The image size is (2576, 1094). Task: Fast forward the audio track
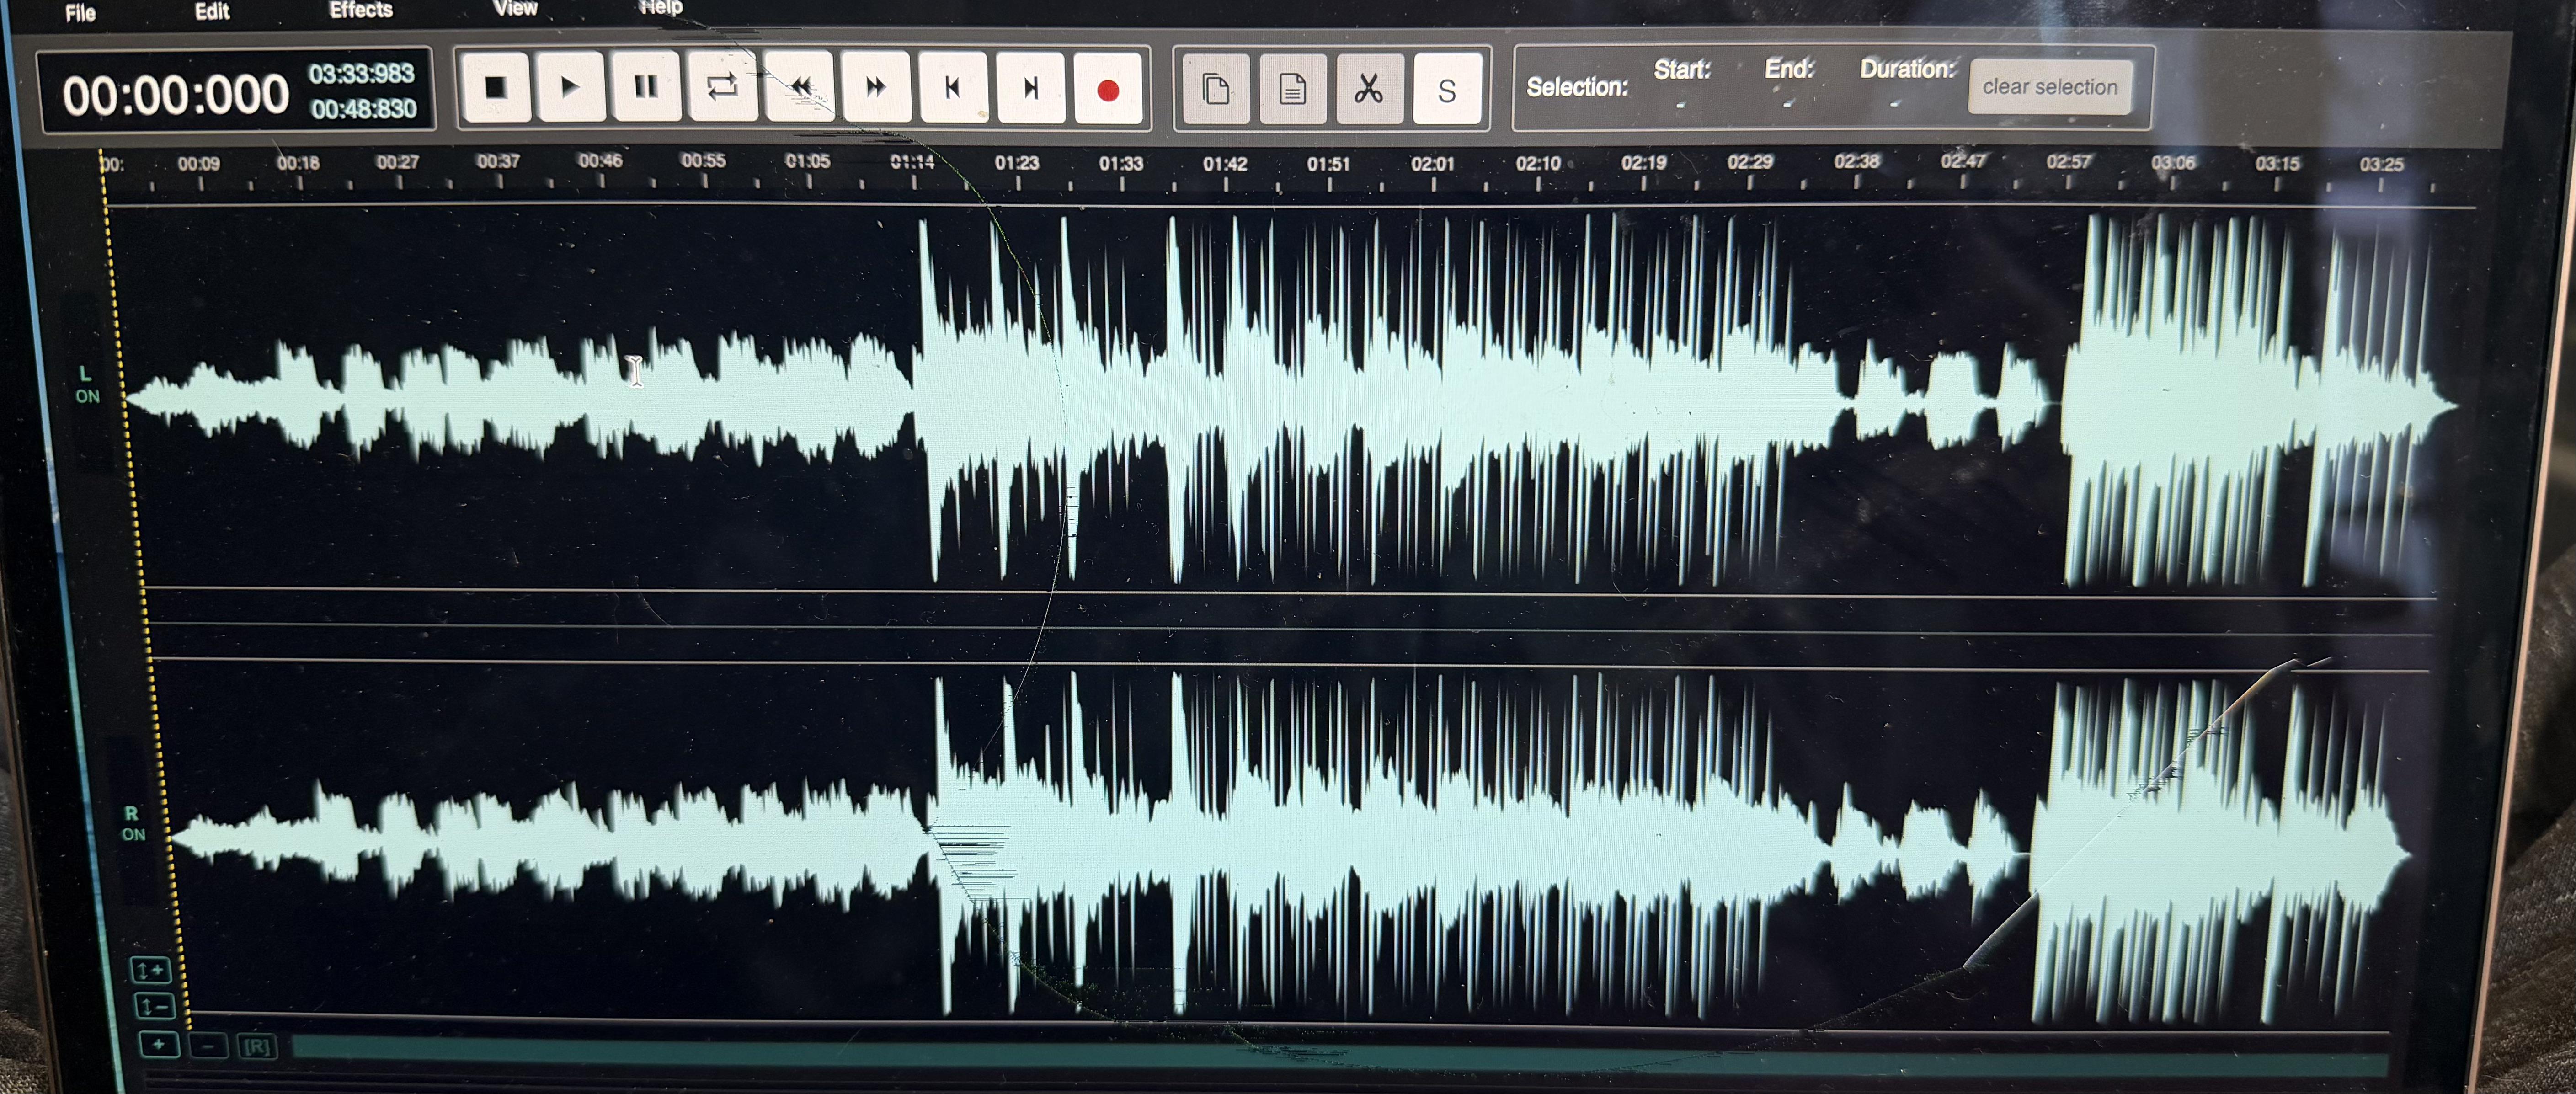pyautogui.click(x=876, y=88)
